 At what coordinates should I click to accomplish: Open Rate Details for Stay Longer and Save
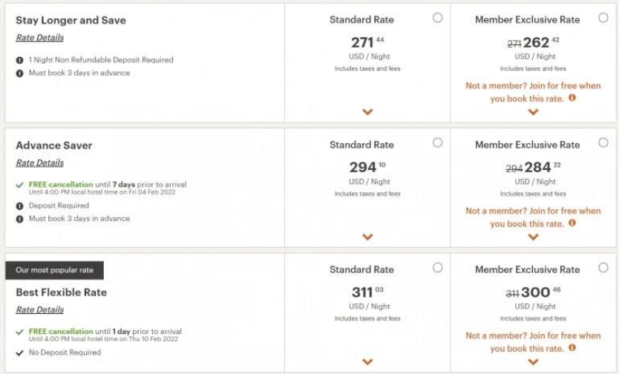pos(39,38)
